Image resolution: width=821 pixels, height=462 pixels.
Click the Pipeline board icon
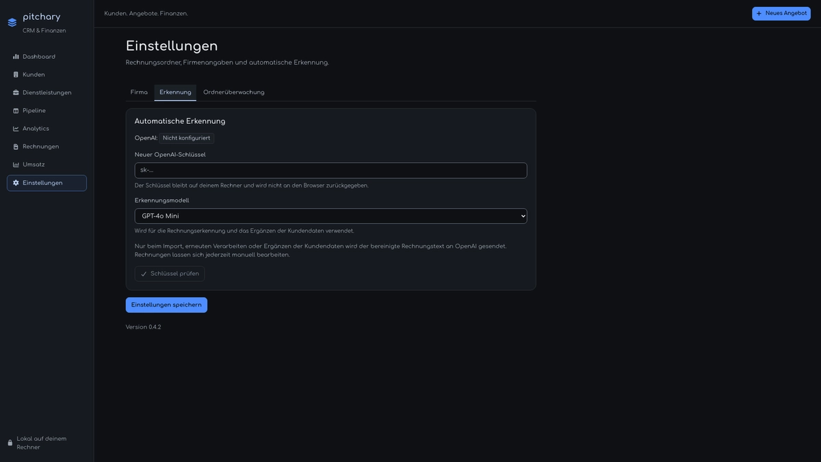pos(16,111)
